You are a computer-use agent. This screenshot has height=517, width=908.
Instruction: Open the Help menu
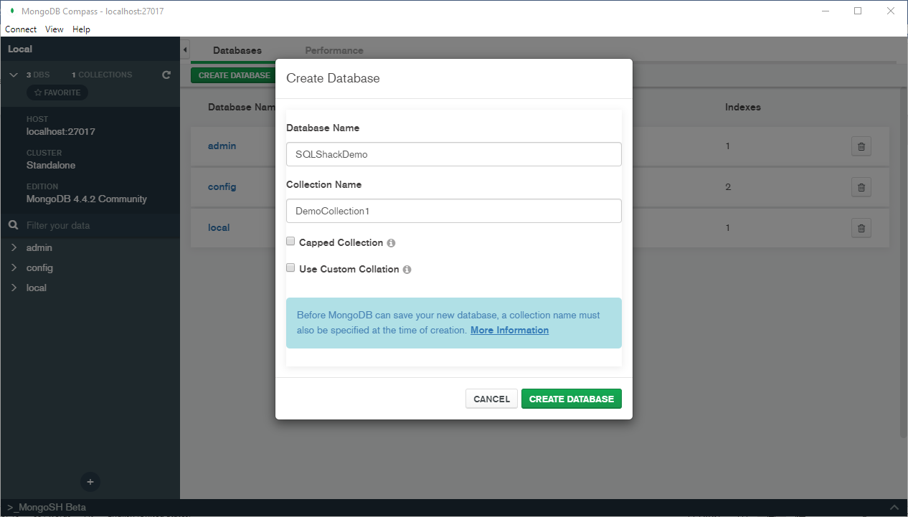[81, 29]
